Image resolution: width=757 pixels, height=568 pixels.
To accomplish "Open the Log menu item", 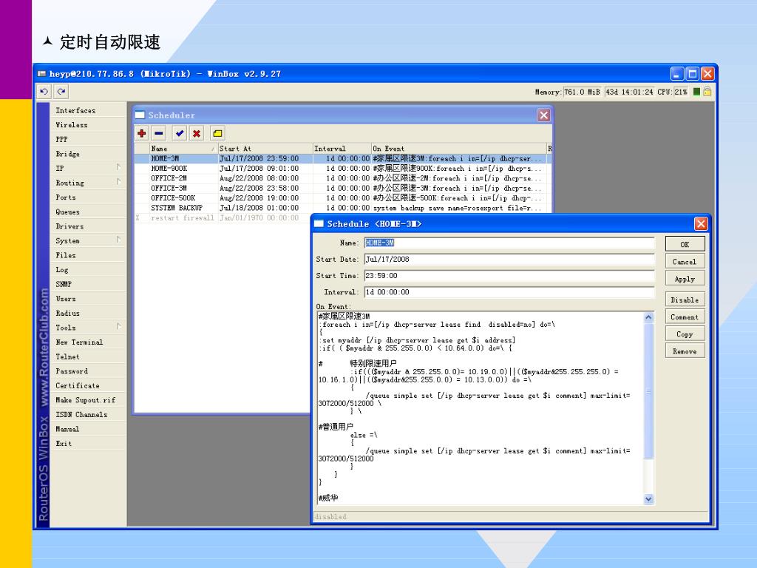I will pyautogui.click(x=87, y=270).
